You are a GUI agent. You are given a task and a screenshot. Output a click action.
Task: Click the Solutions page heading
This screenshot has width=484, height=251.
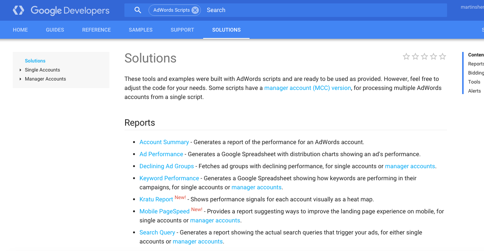pos(150,58)
